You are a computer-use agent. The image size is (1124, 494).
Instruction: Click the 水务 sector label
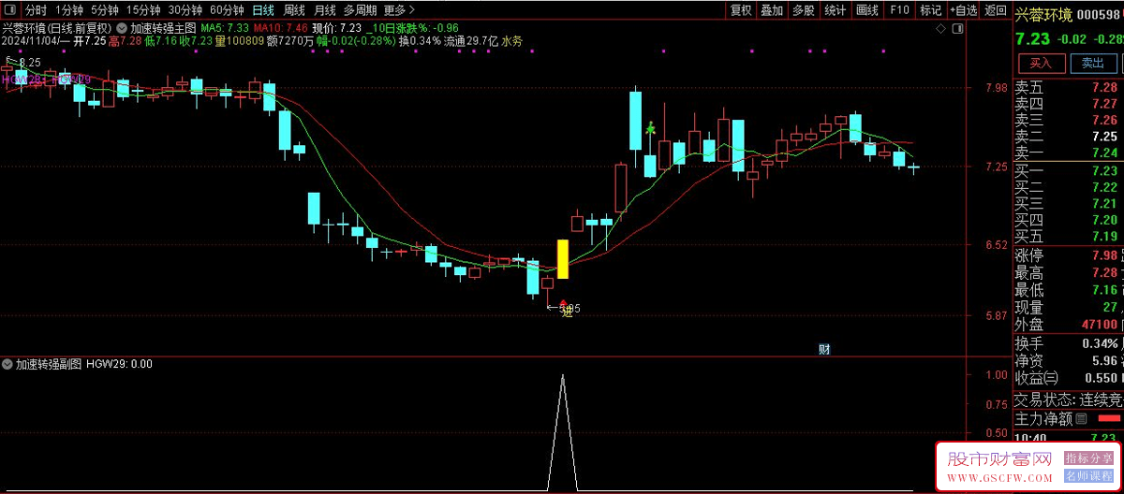click(512, 41)
